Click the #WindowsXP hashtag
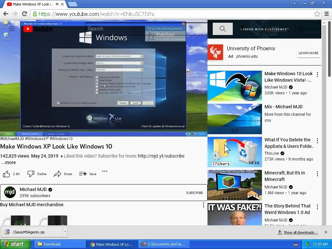This screenshot has height=249, width=332. click(x=37, y=139)
